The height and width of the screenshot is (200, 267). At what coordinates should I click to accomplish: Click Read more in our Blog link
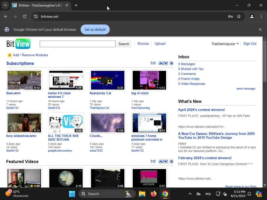[x=241, y=186]
